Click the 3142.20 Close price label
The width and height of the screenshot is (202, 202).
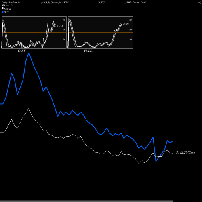click(x=185, y=153)
